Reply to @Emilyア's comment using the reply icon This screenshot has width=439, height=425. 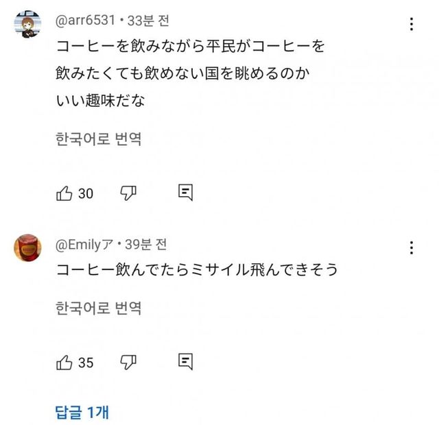coord(185,362)
